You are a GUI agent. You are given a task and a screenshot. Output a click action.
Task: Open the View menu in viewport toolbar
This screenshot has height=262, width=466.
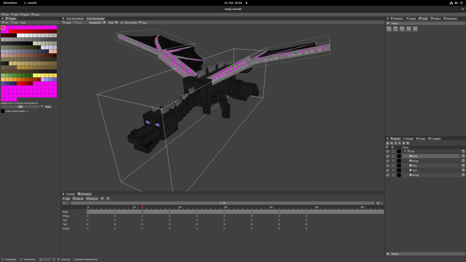(x=143, y=23)
